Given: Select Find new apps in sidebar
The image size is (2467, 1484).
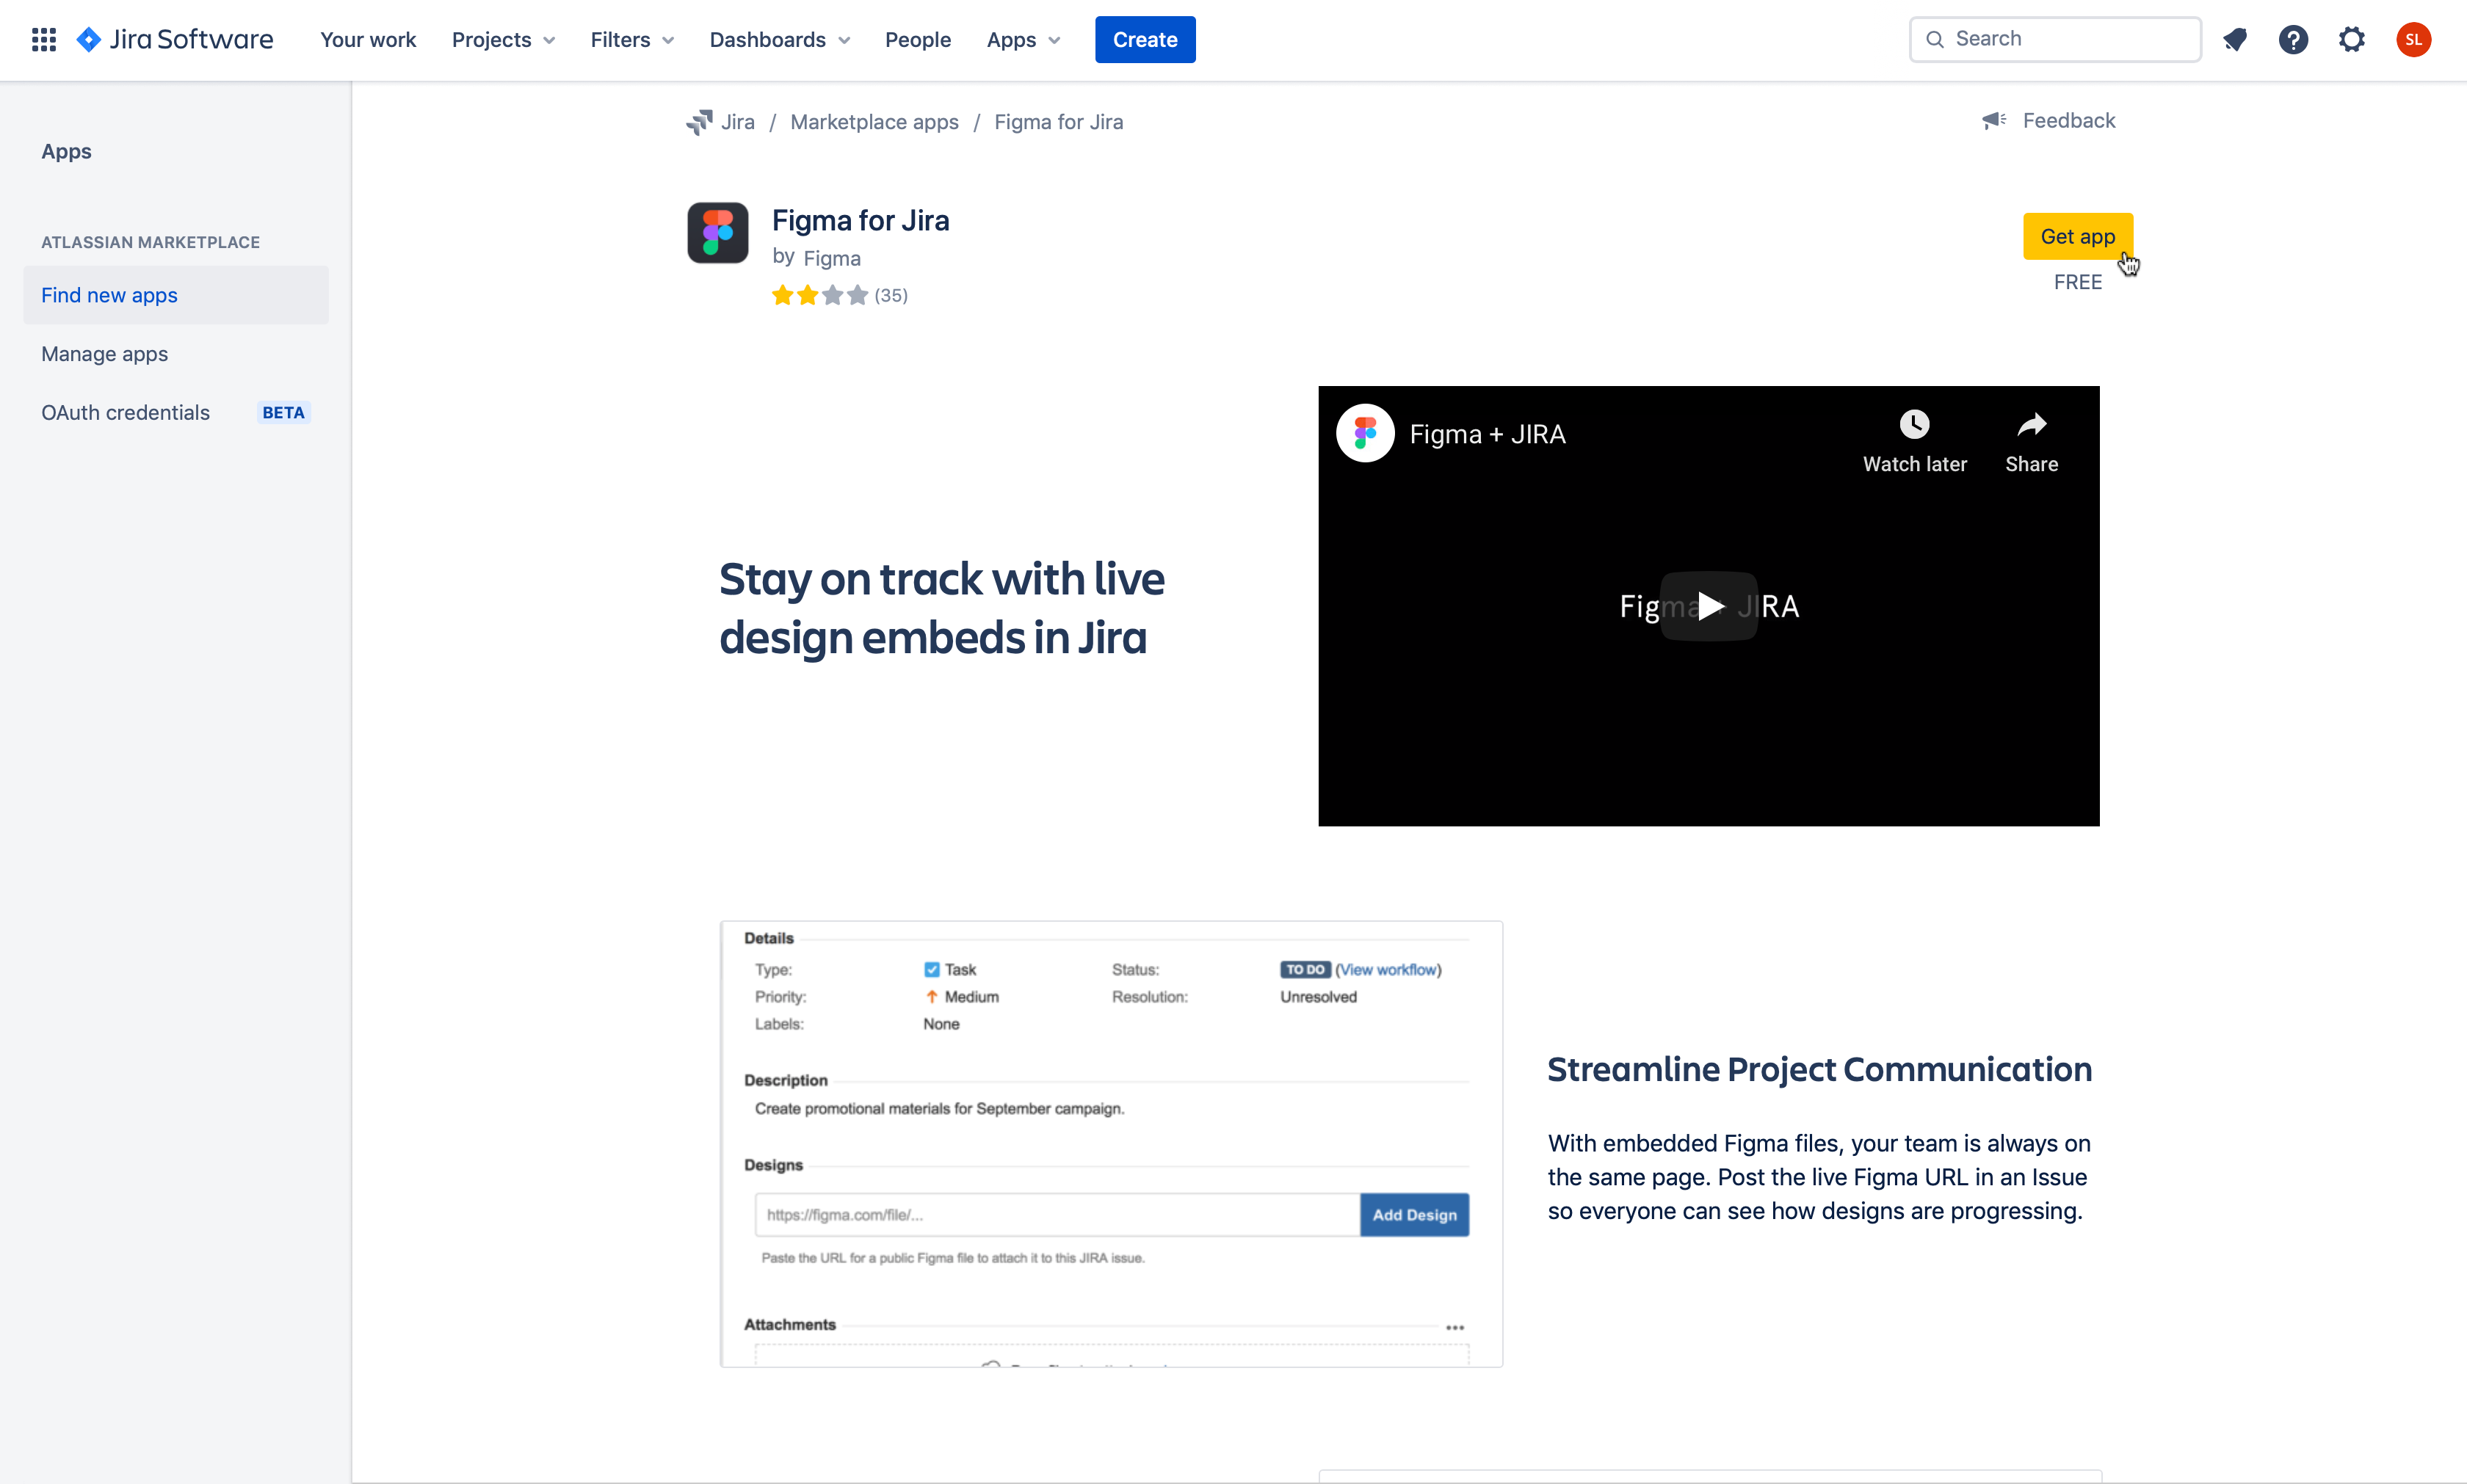Looking at the screenshot, I should tap(176, 295).
